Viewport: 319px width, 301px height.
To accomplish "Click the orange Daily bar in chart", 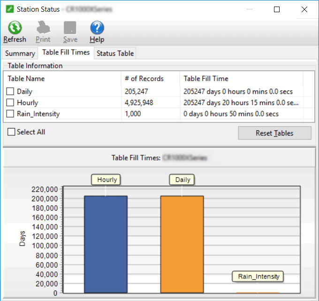I will click(x=182, y=244).
